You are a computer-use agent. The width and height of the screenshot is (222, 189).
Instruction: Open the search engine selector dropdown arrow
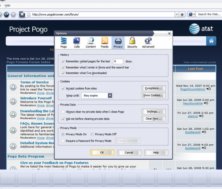click(x=194, y=14)
